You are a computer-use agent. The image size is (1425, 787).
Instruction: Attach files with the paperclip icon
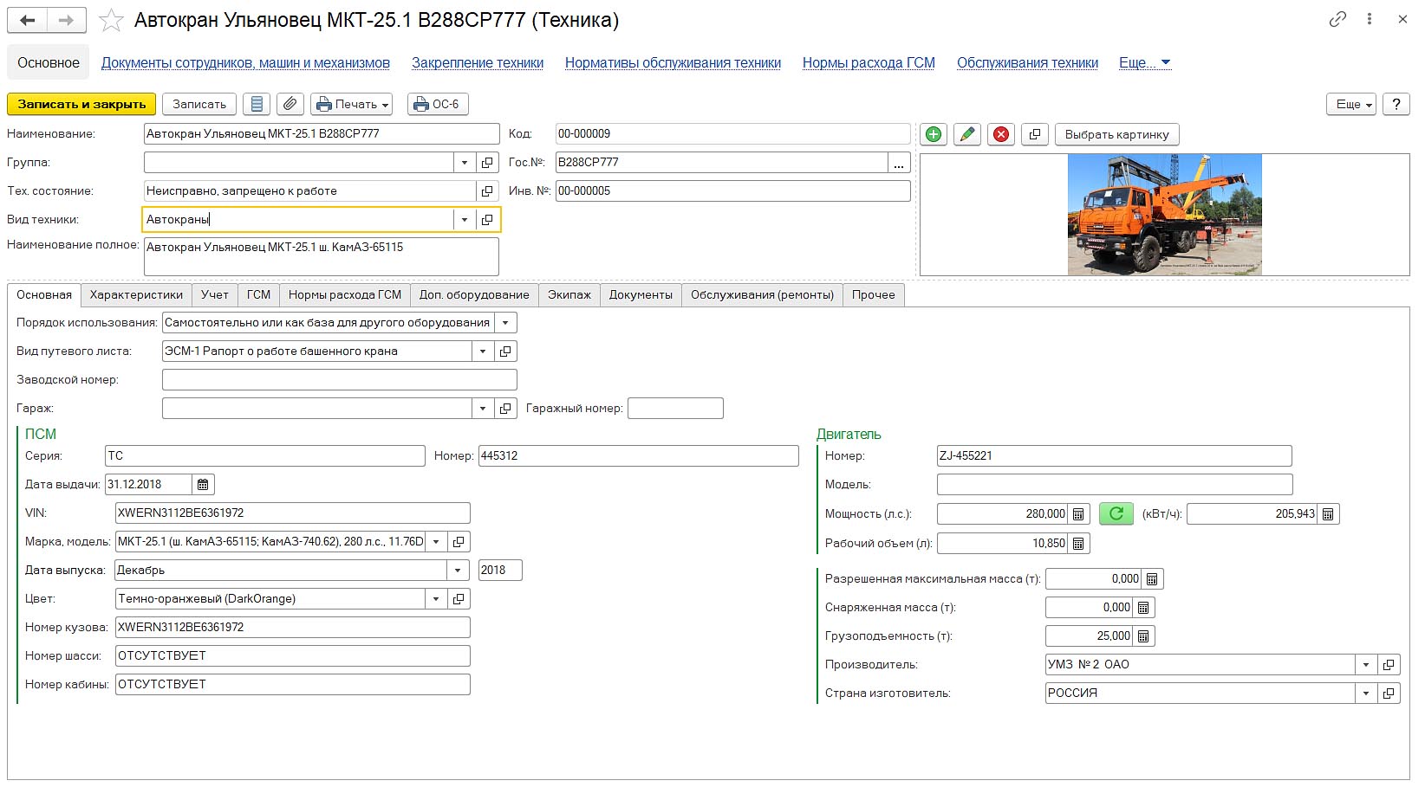(x=290, y=104)
